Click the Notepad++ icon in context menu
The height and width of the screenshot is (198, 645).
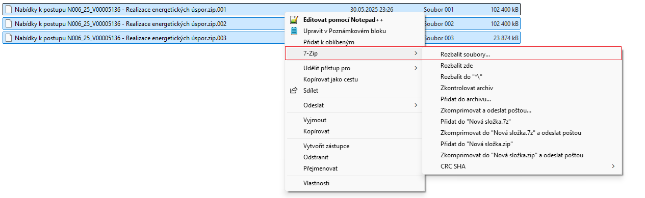294,20
